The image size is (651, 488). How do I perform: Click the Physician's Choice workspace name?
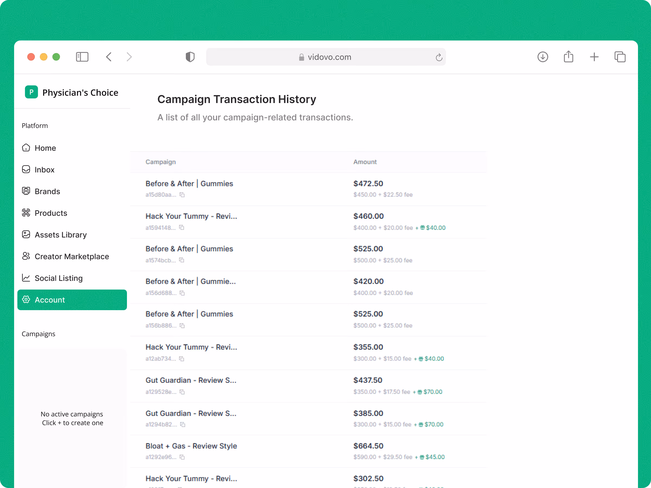(x=80, y=92)
